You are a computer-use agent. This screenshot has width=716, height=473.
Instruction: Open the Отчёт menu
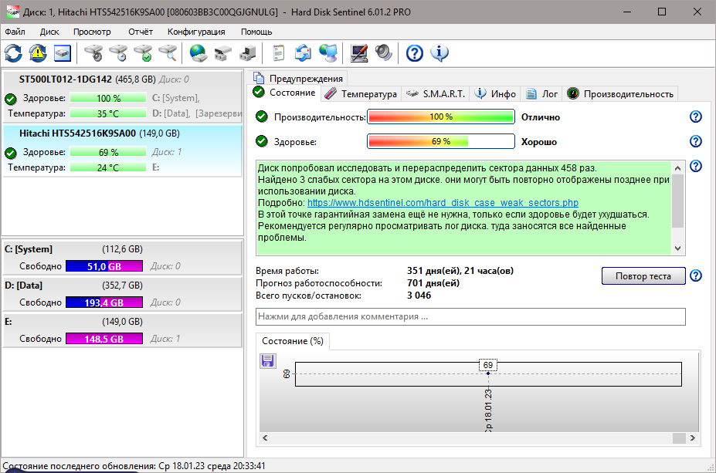click(x=140, y=32)
